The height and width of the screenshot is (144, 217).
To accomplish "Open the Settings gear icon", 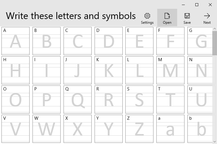I will tap(147, 16).
